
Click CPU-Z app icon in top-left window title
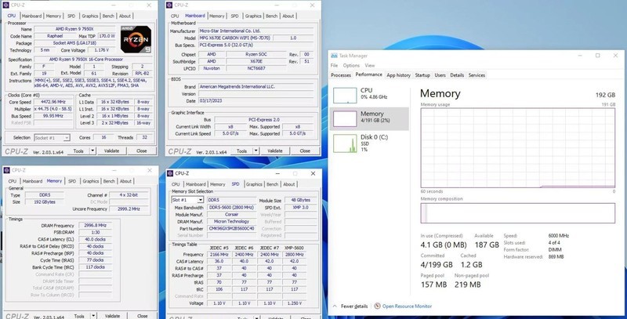(5, 5)
